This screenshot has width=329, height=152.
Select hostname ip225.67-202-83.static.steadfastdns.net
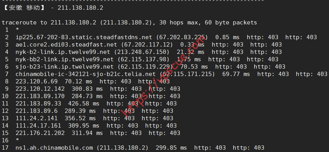click(x=84, y=38)
